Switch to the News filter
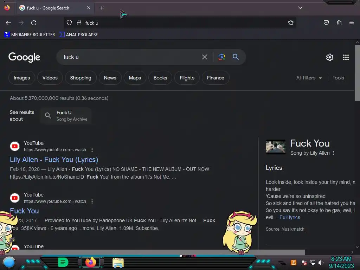 click(x=110, y=78)
